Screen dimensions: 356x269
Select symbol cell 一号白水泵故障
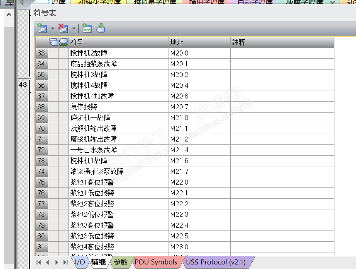tap(119, 150)
